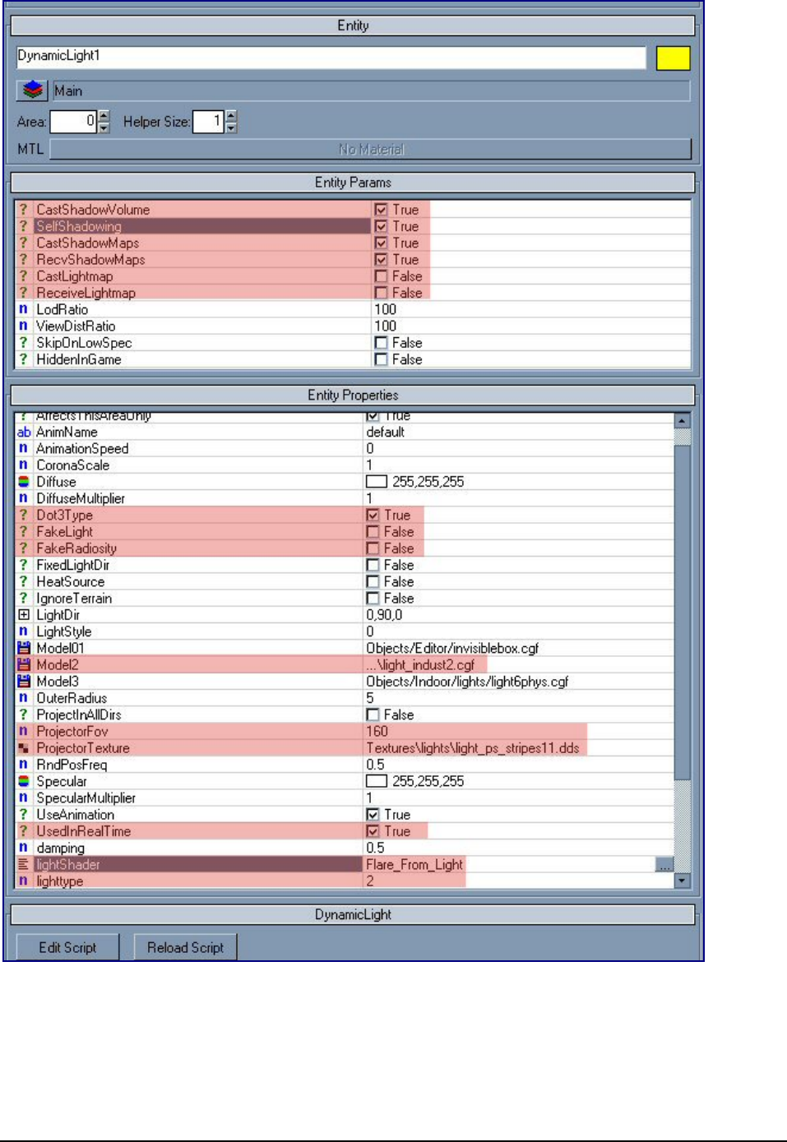
Task: Open the lightShader browse ellipsis button
Action: pos(664,865)
